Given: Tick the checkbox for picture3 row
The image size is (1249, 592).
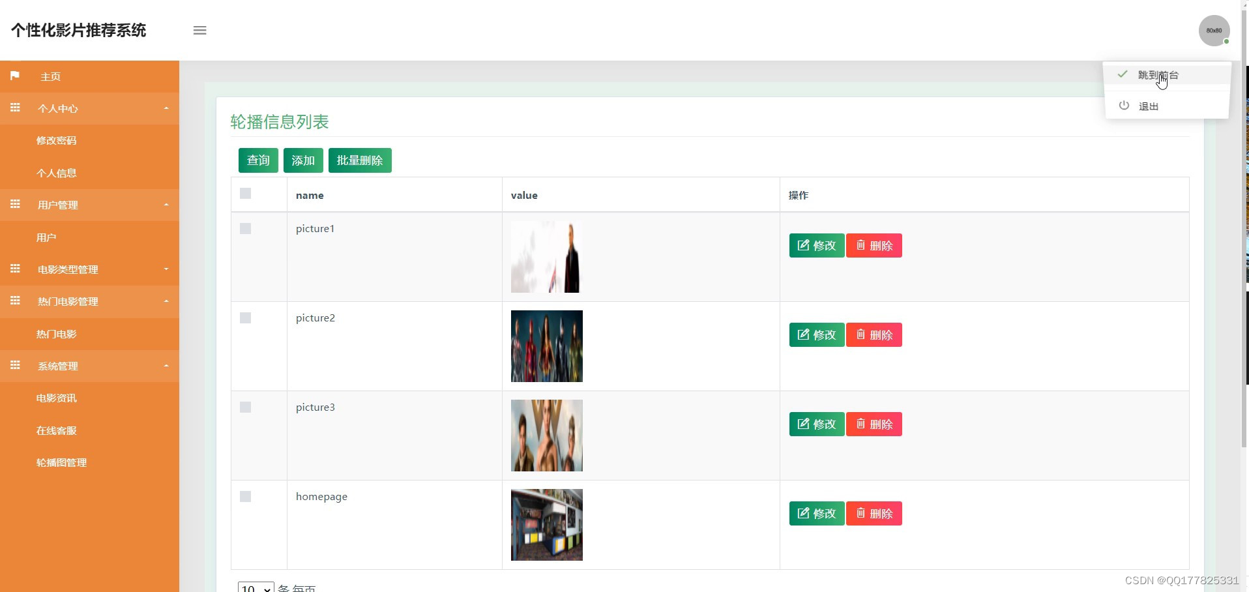Looking at the screenshot, I should click(x=245, y=407).
